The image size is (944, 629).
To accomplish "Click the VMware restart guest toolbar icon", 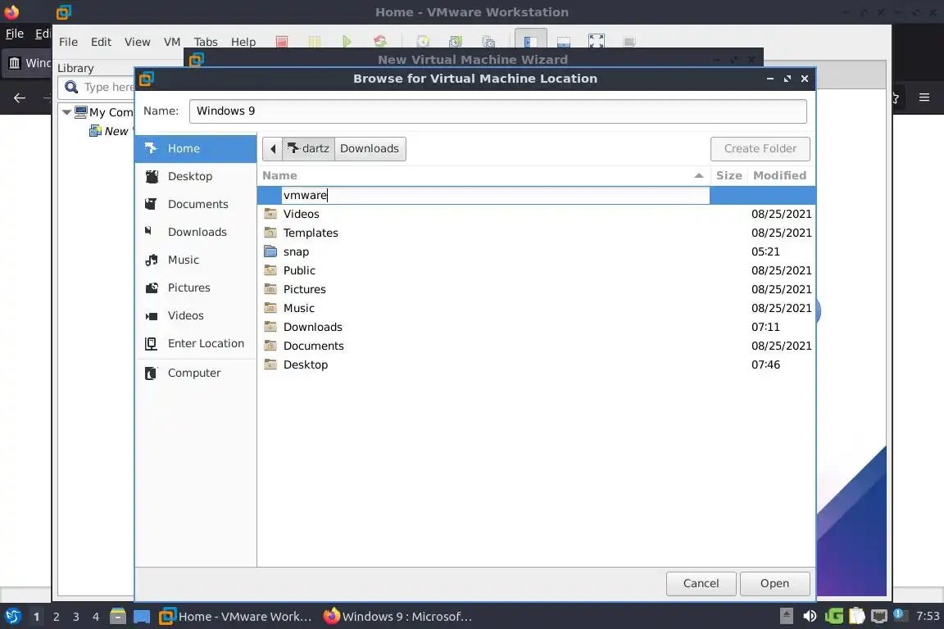I will [x=380, y=42].
